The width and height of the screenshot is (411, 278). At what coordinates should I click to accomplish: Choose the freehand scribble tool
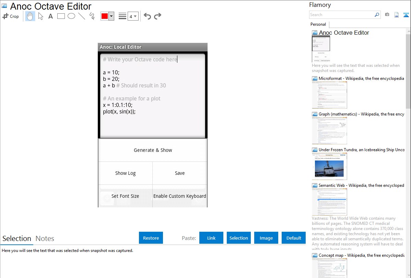(92, 16)
